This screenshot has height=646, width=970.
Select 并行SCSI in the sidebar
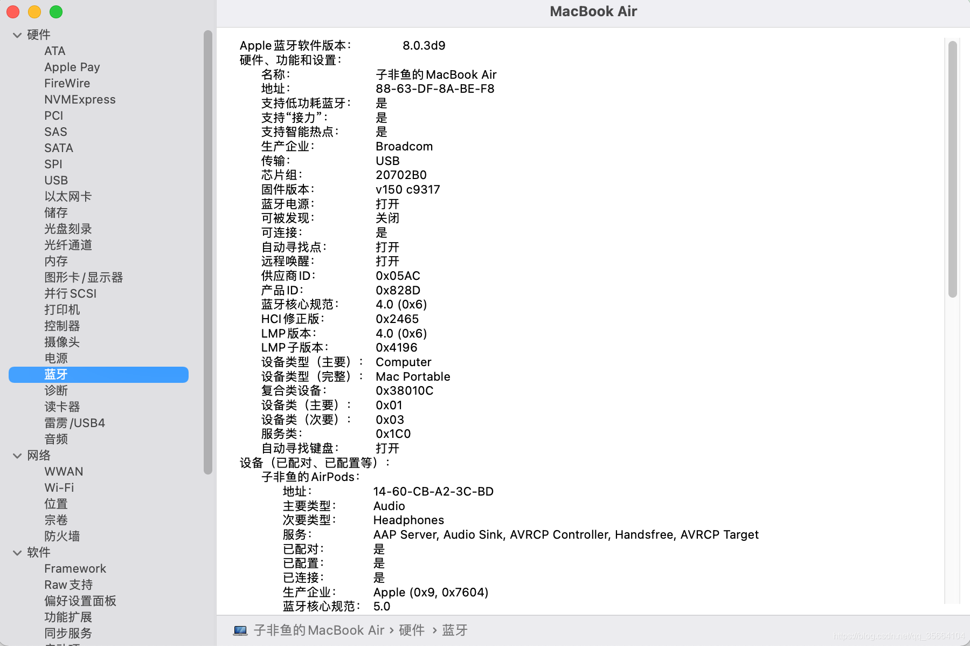point(71,294)
